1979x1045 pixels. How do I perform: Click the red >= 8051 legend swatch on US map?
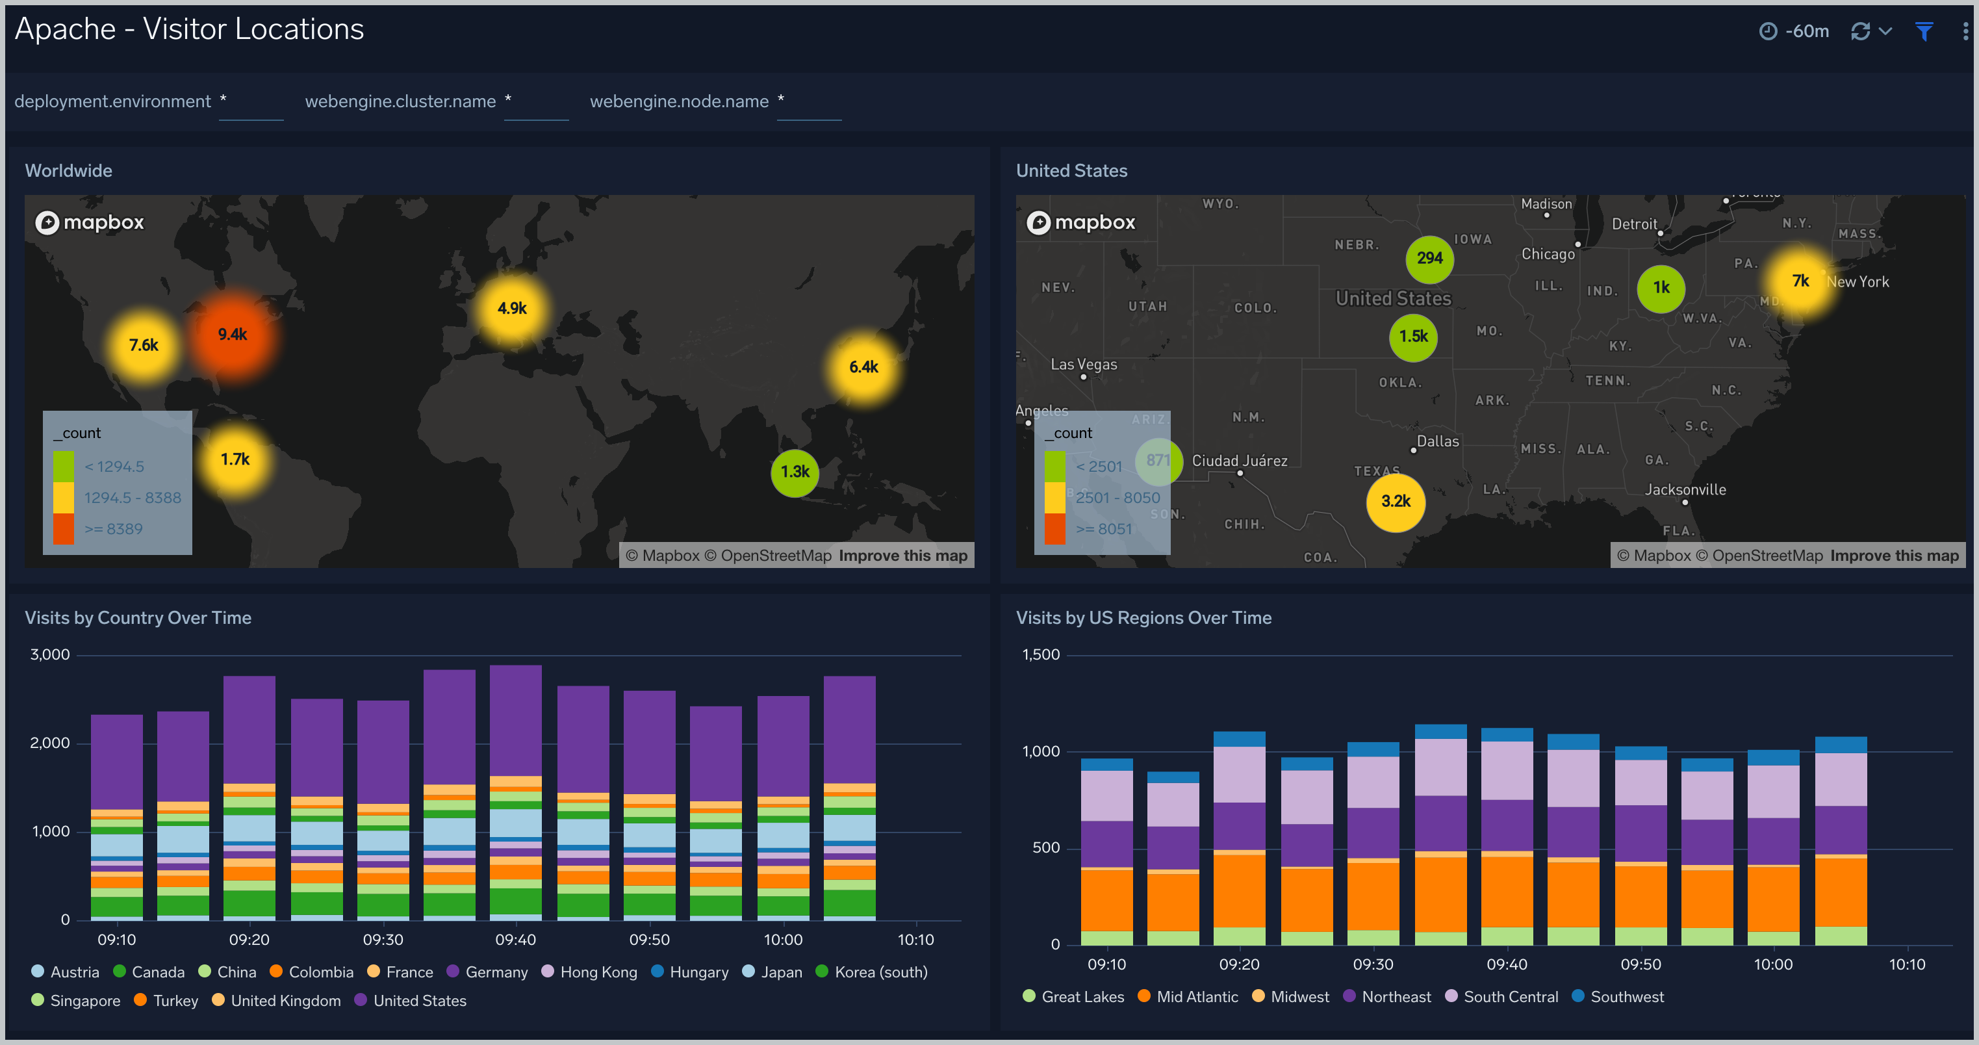1055,528
